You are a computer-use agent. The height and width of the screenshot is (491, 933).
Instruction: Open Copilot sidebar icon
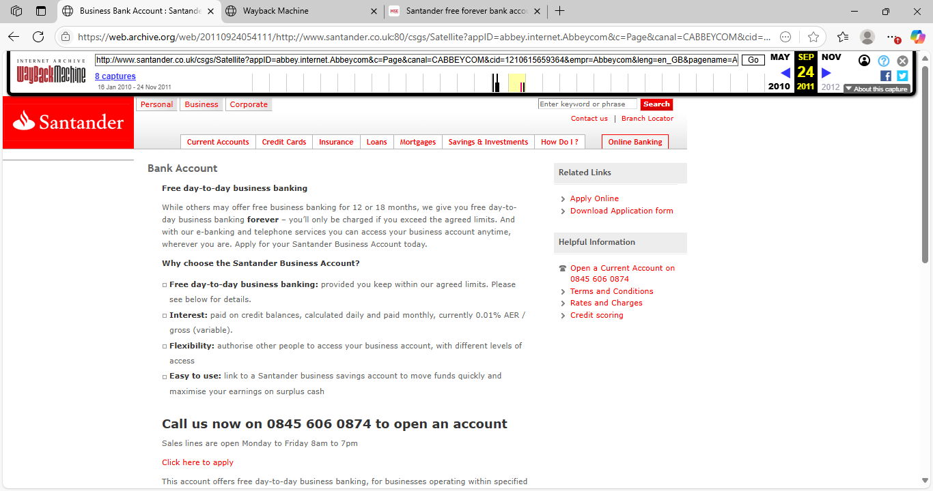click(x=917, y=37)
